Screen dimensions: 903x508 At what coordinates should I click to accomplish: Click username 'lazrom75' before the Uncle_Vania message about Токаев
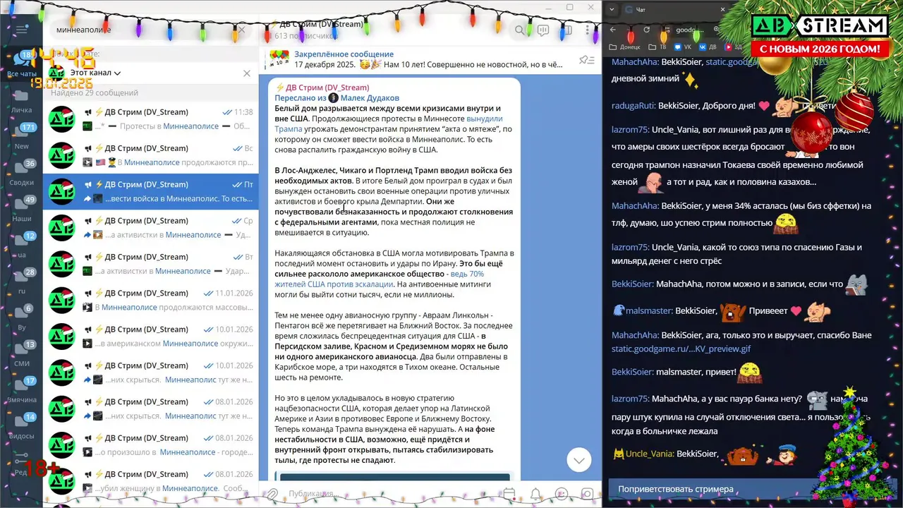click(x=630, y=130)
